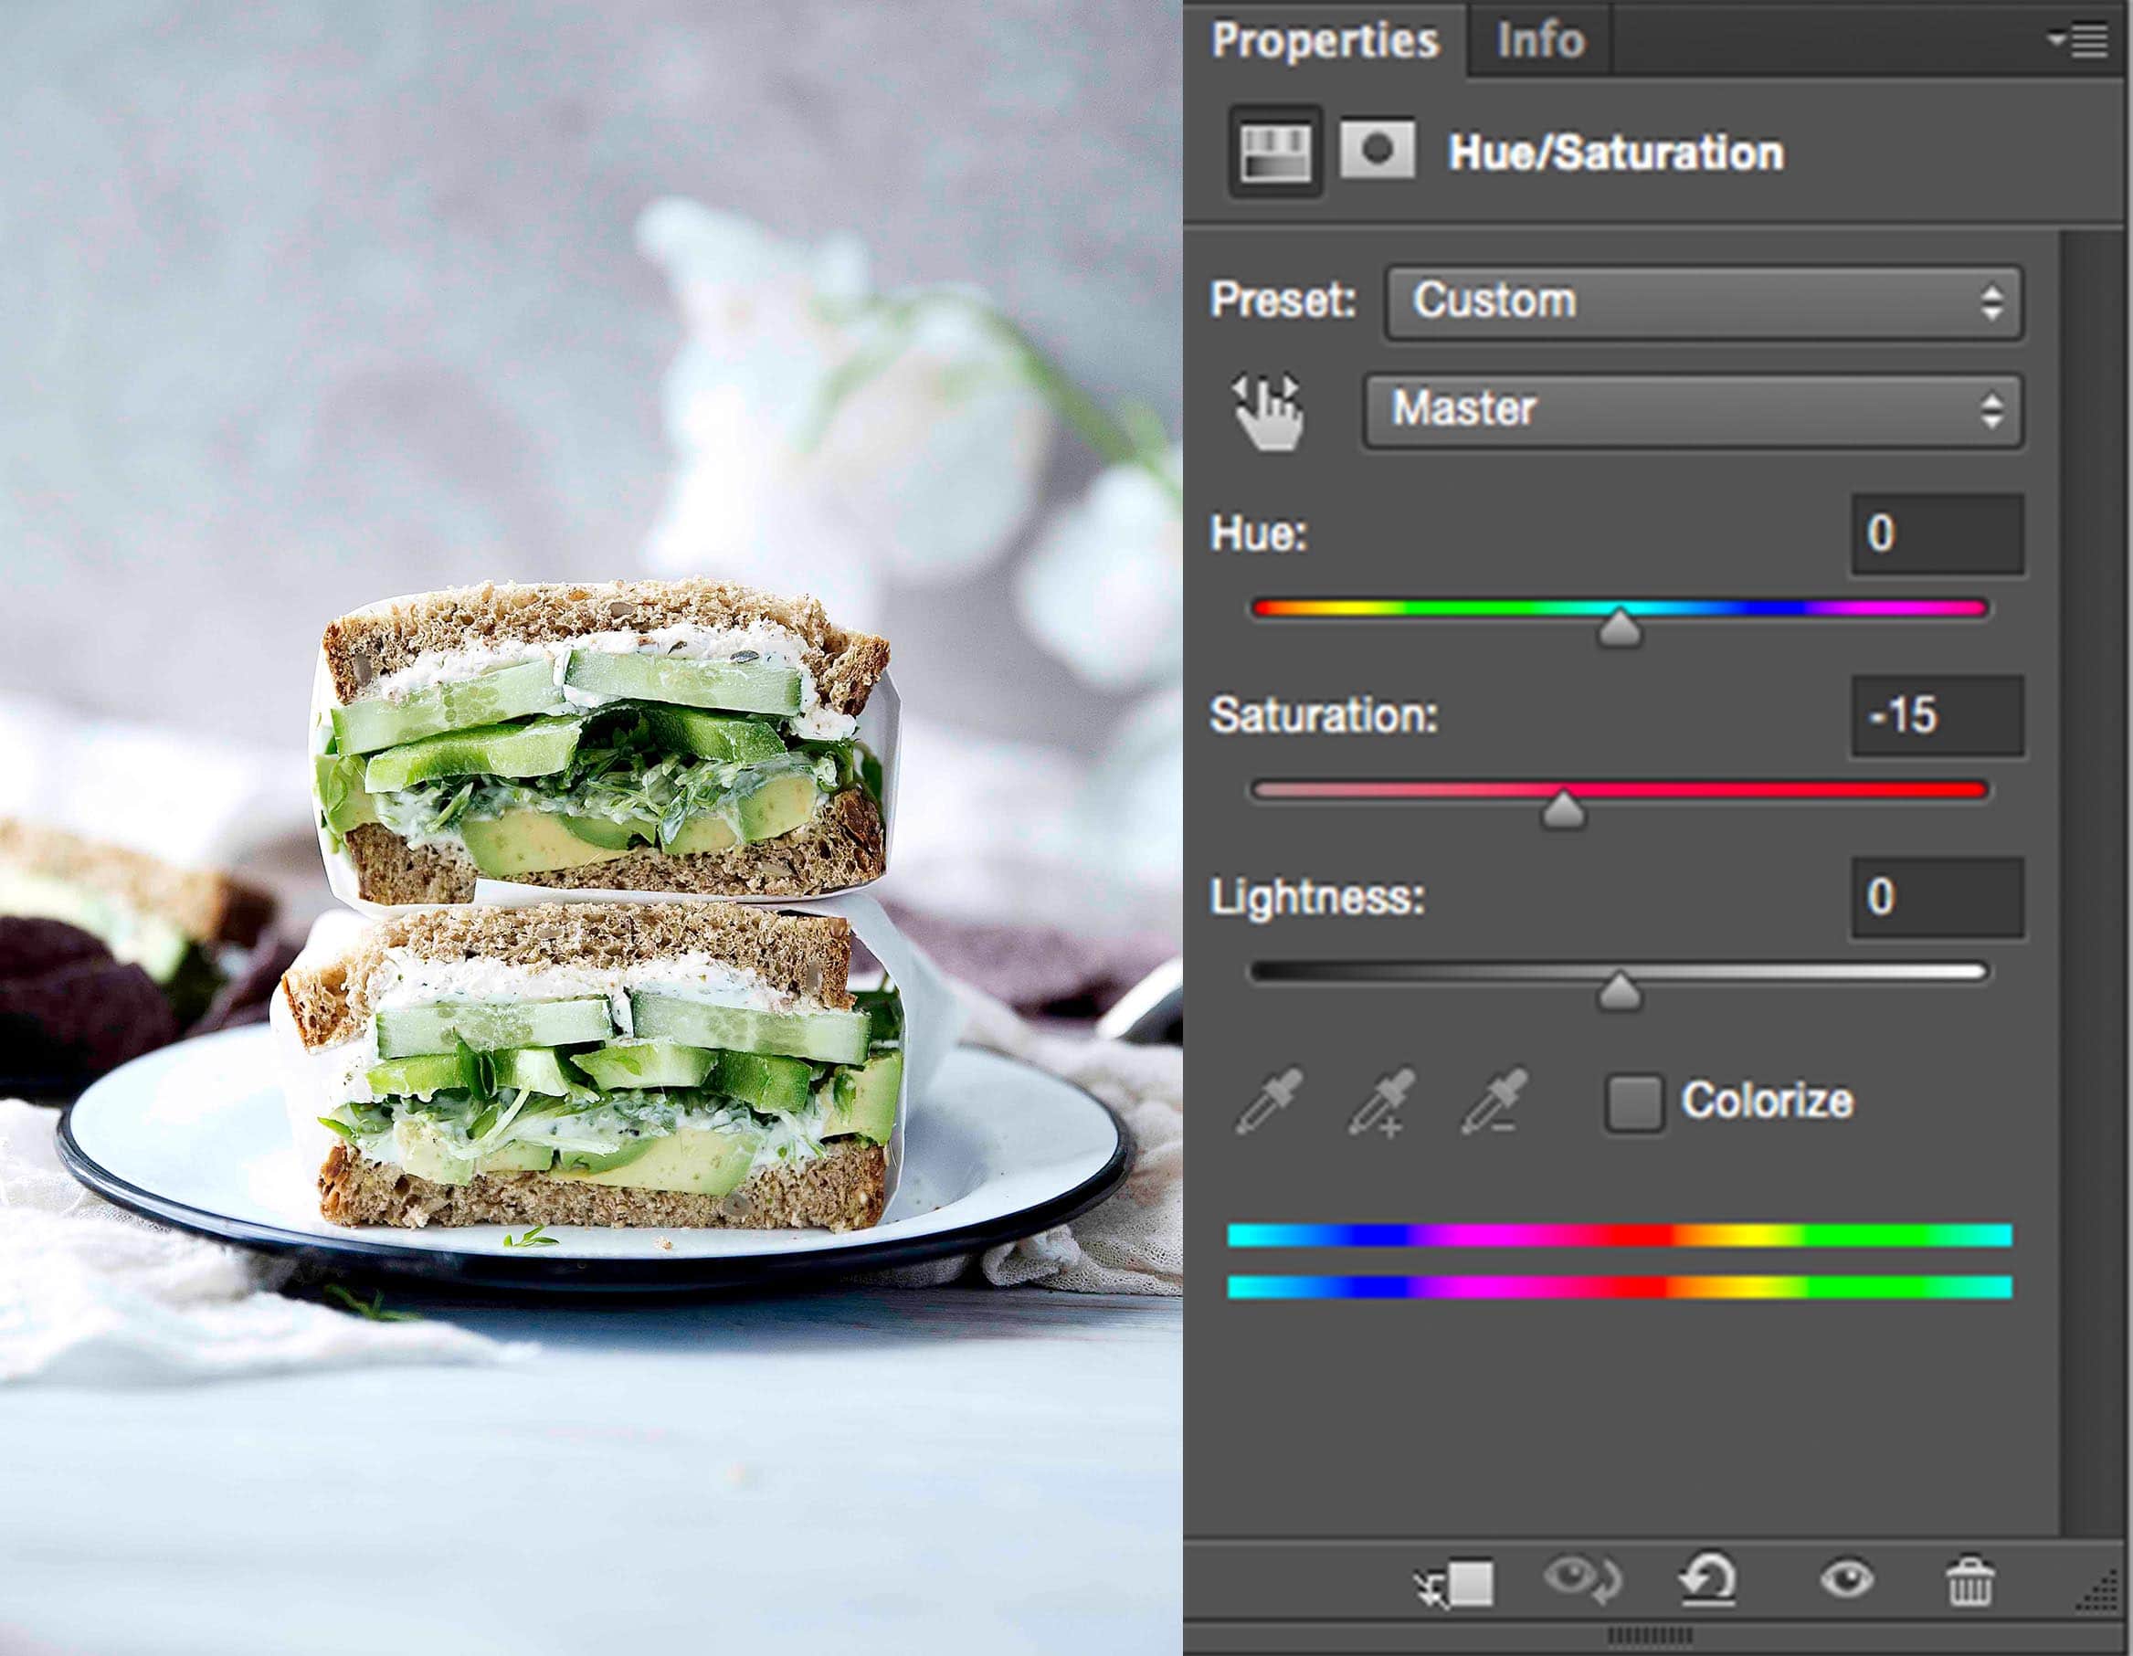2133x1656 pixels.
Task: Select the layer mask icon
Action: tap(1377, 151)
